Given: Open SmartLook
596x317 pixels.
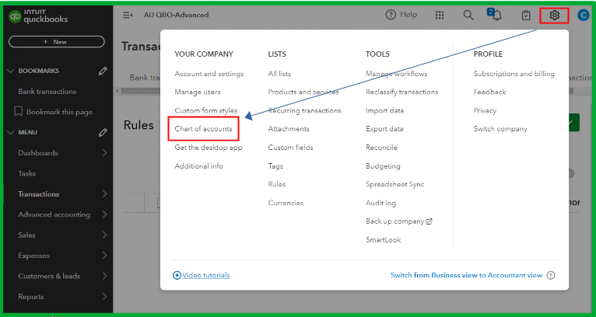Looking at the screenshot, I should point(383,239).
